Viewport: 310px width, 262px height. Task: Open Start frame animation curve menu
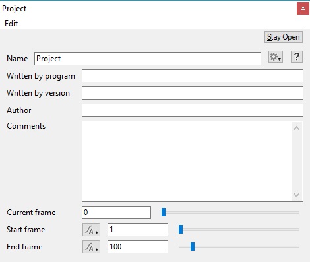pos(91,230)
